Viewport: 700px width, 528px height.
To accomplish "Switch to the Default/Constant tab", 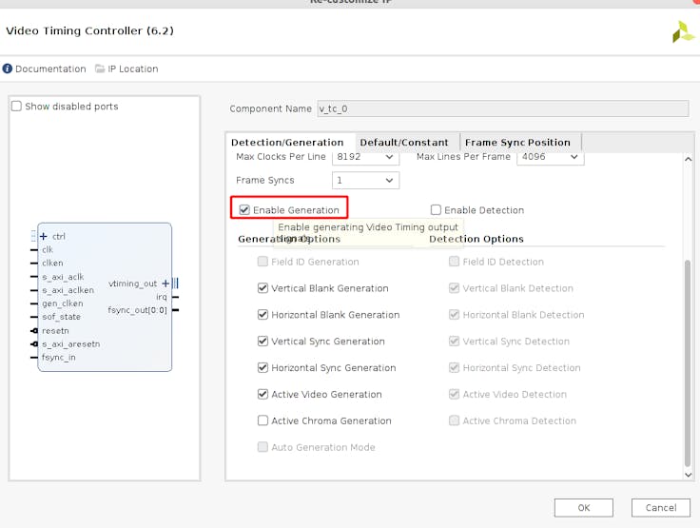I will (x=403, y=143).
